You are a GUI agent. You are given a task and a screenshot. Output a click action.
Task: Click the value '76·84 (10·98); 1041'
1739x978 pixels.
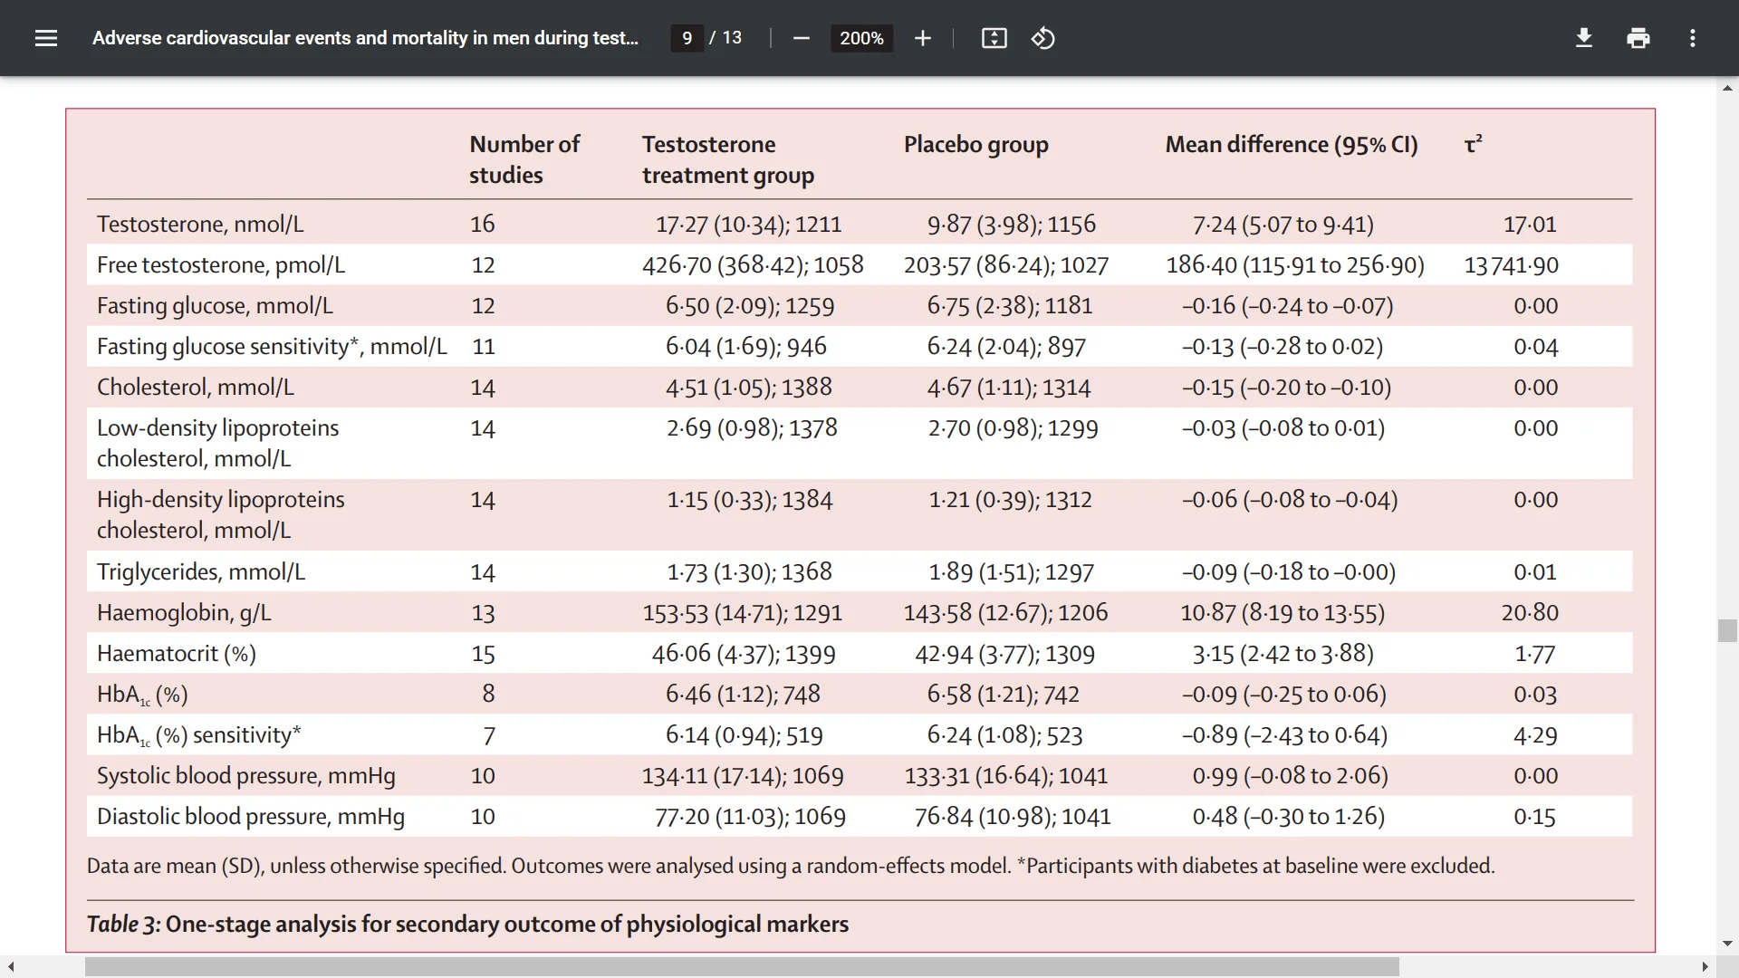(1013, 816)
